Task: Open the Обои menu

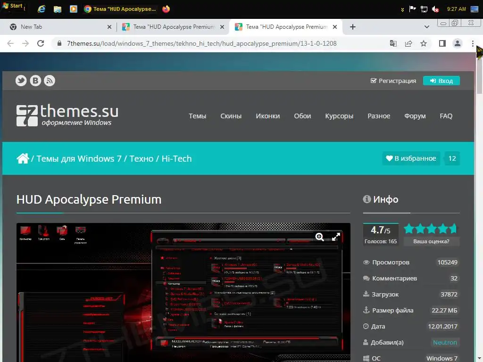Action: pos(302,116)
